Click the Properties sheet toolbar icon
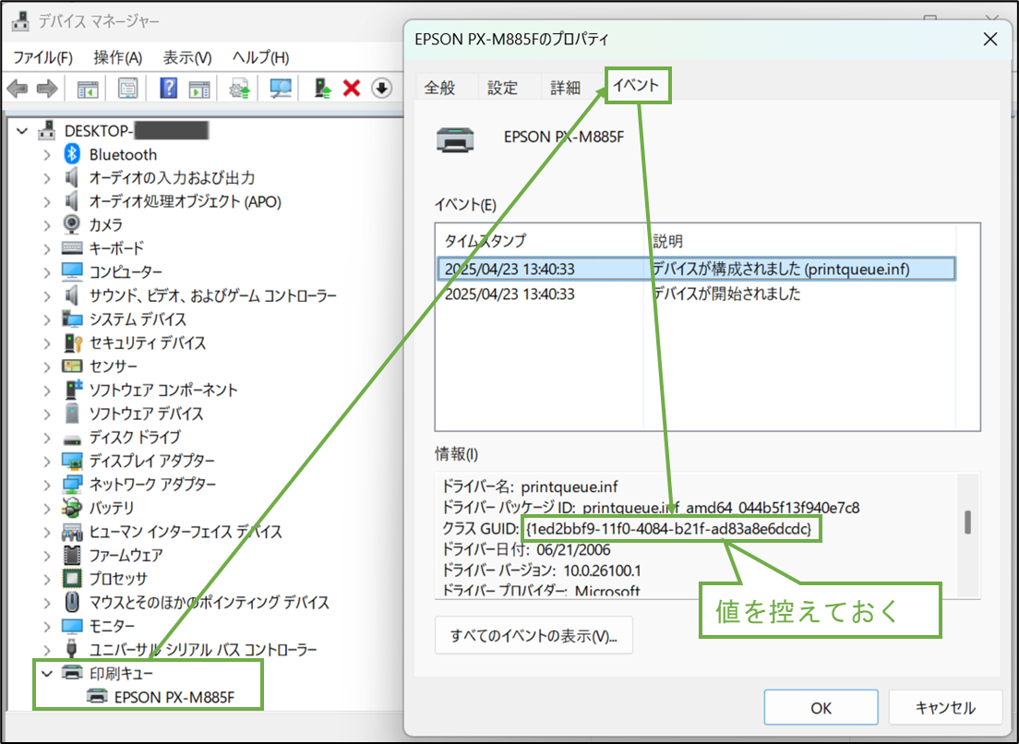Image resolution: width=1019 pixels, height=744 pixels. pyautogui.click(x=128, y=89)
